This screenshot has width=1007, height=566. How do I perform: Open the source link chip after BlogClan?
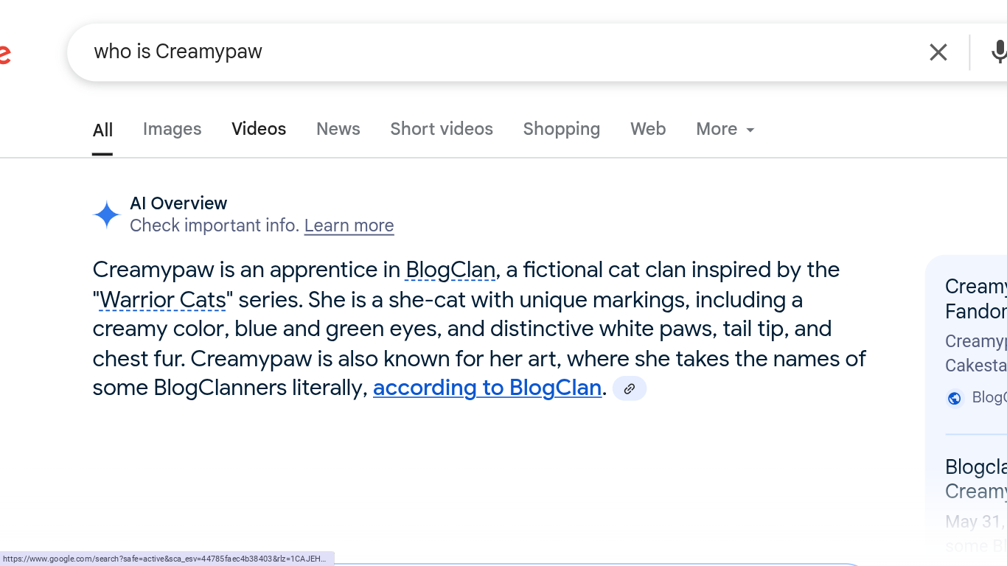630,388
